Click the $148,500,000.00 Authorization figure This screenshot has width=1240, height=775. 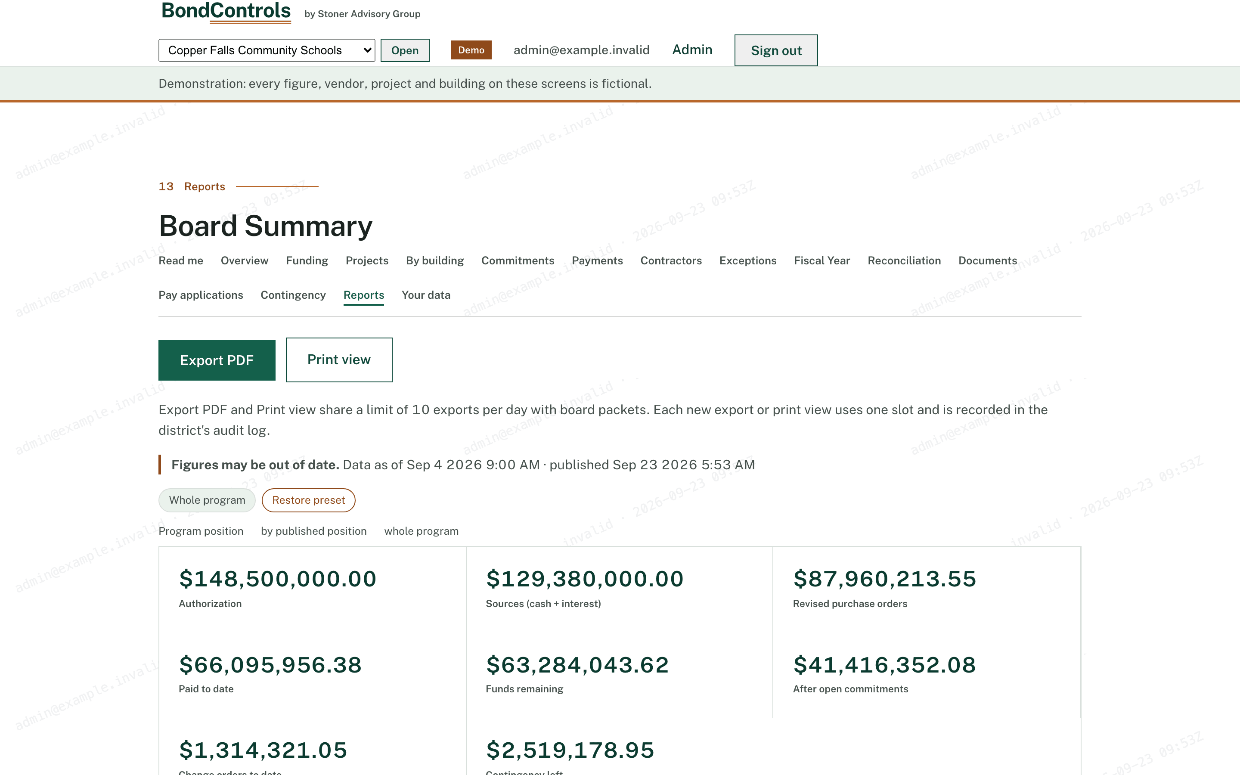pos(278,579)
